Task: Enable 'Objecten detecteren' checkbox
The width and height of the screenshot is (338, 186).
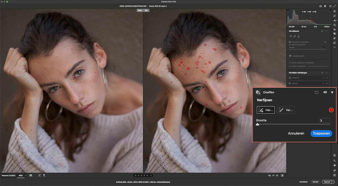Action: point(290,45)
